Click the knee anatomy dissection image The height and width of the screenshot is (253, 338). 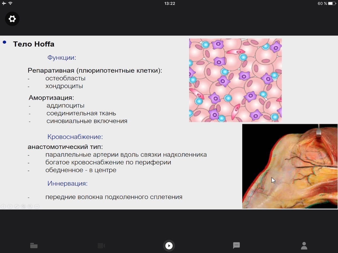click(290, 166)
